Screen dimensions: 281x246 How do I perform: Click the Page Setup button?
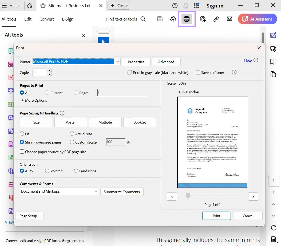[29, 216]
